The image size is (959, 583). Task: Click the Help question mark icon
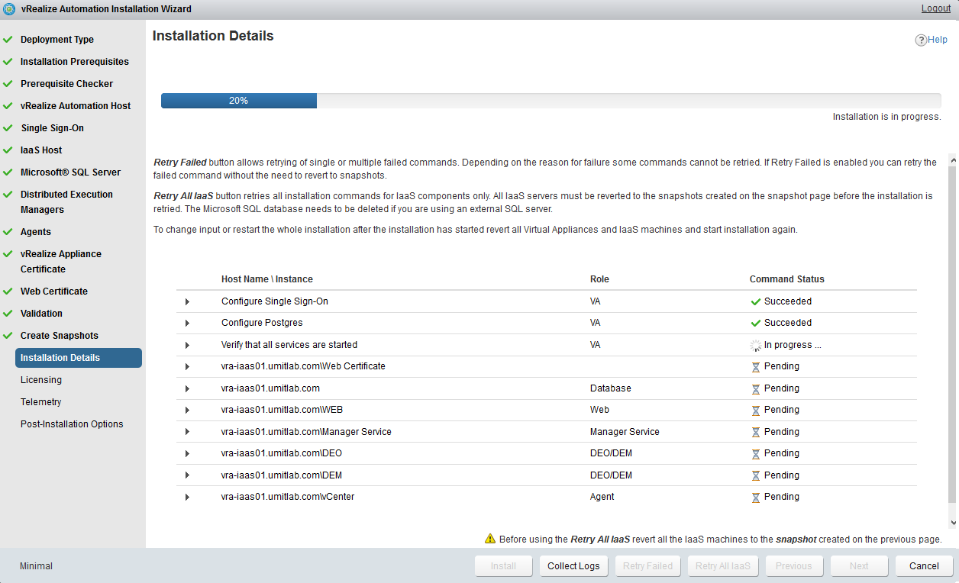[x=921, y=40]
